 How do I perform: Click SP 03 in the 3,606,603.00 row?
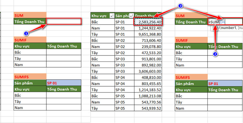(124, 71)
